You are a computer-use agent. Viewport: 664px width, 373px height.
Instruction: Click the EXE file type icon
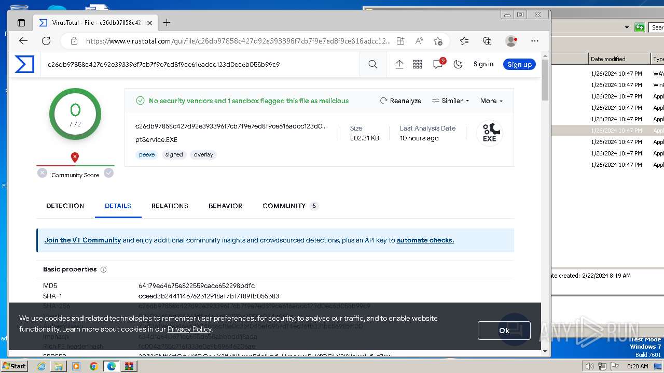click(x=490, y=133)
